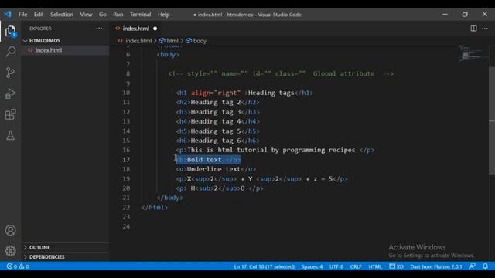The height and width of the screenshot is (278, 495).
Task: Open the Run menu
Action: (x=118, y=15)
